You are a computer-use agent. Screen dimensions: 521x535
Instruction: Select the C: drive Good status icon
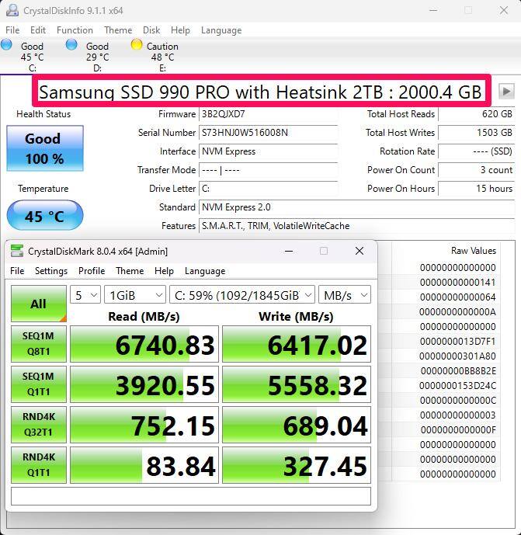point(7,45)
